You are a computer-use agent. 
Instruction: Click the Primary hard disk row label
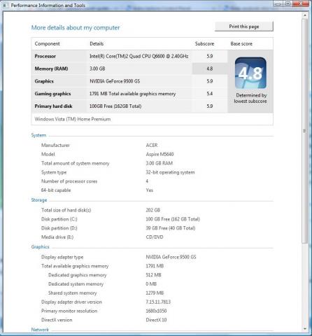53,106
